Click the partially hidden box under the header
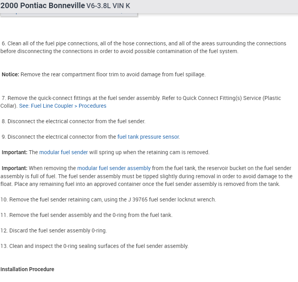The height and width of the screenshot is (282, 298). (69, 14)
